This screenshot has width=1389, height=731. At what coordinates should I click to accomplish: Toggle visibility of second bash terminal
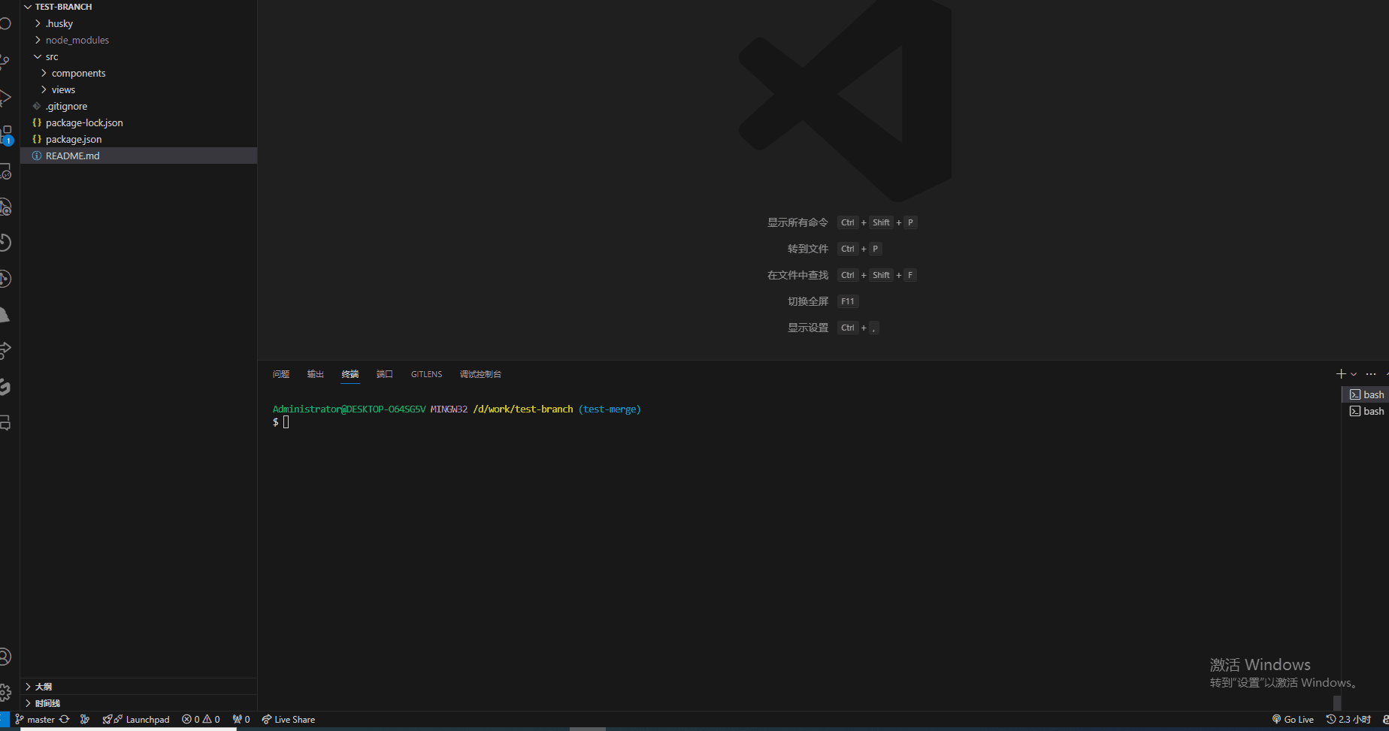tap(1369, 411)
